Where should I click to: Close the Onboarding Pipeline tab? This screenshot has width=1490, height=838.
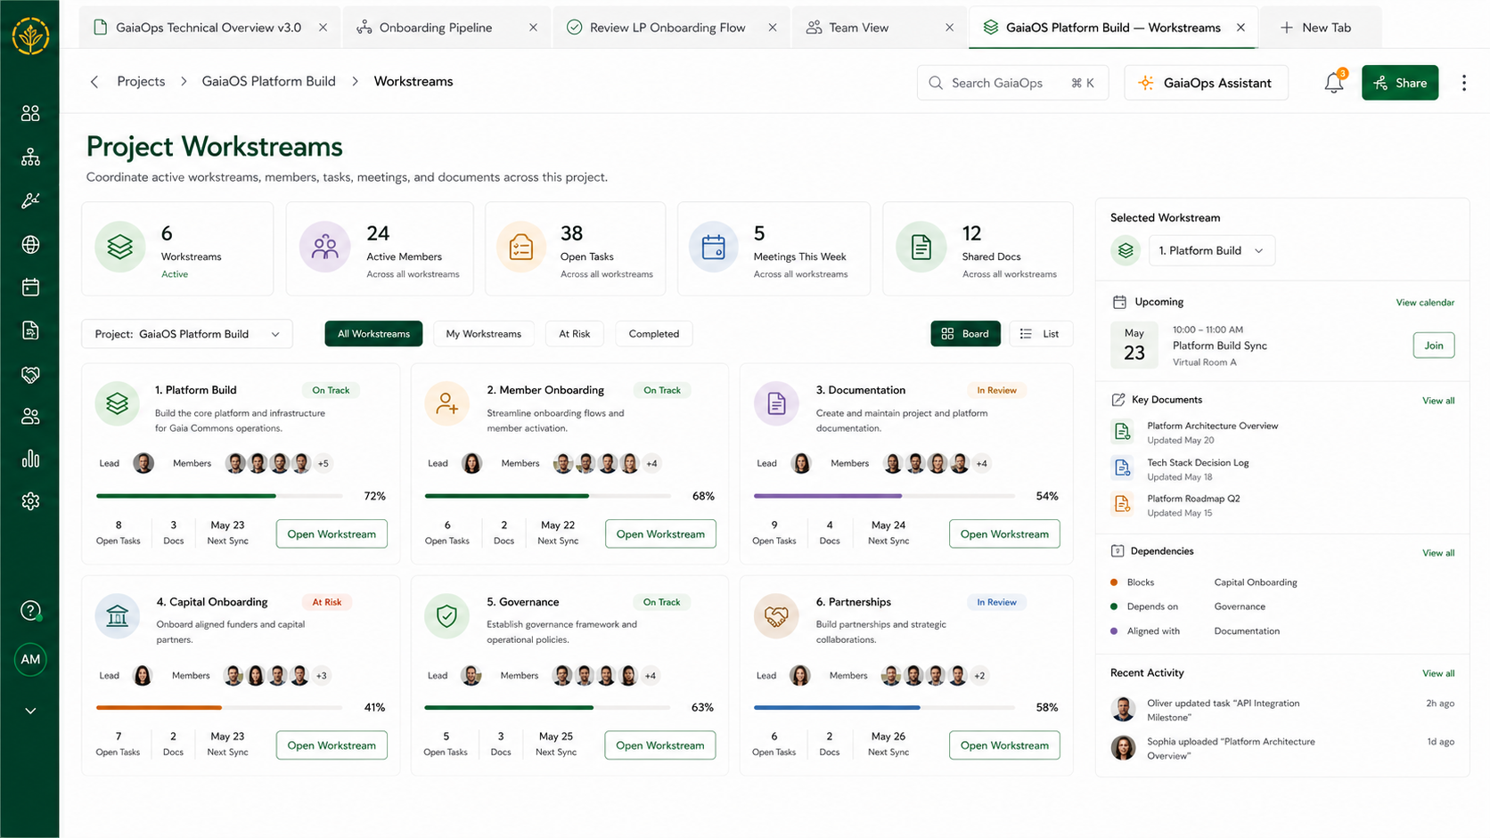533,28
